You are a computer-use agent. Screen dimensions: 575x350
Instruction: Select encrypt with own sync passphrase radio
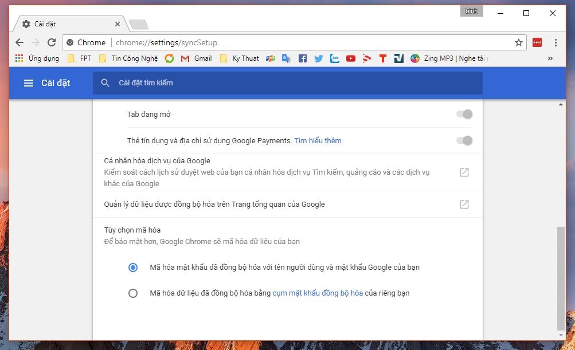point(133,293)
